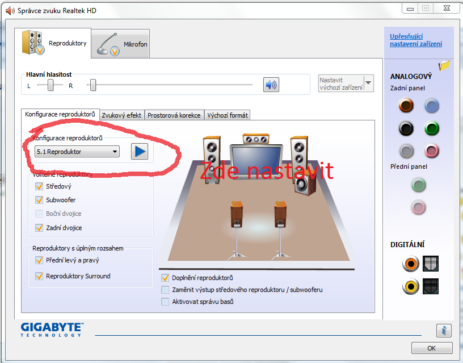
Task: Click the subwoofer in room diagram
Action: (306, 185)
